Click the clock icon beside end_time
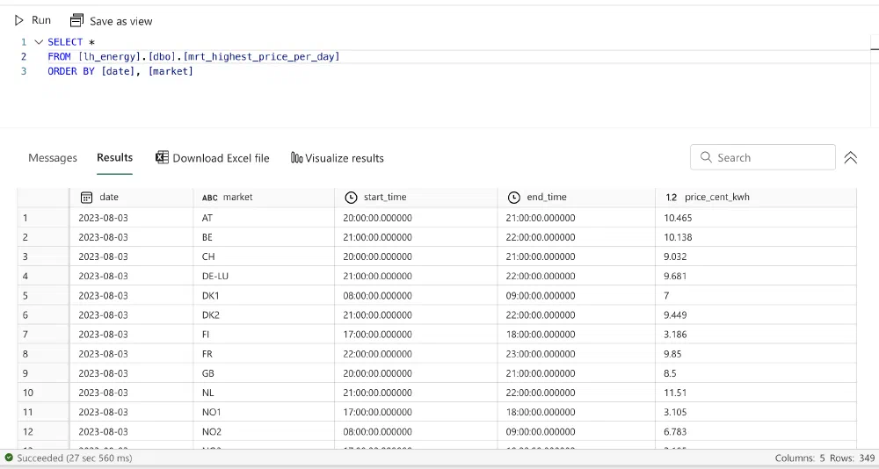 point(513,198)
